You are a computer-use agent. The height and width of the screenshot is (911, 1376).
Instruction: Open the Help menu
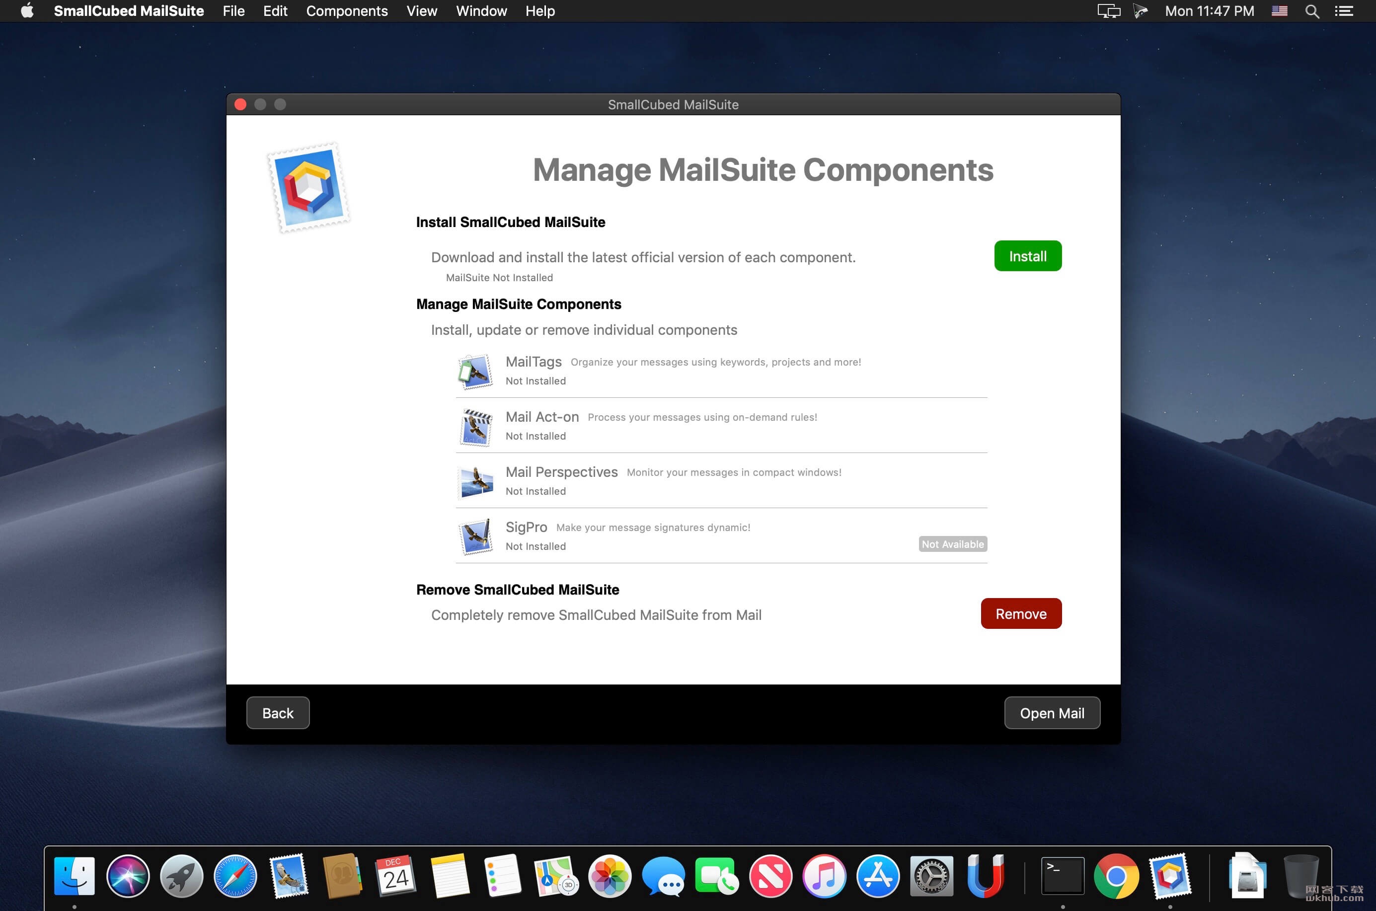pos(540,11)
